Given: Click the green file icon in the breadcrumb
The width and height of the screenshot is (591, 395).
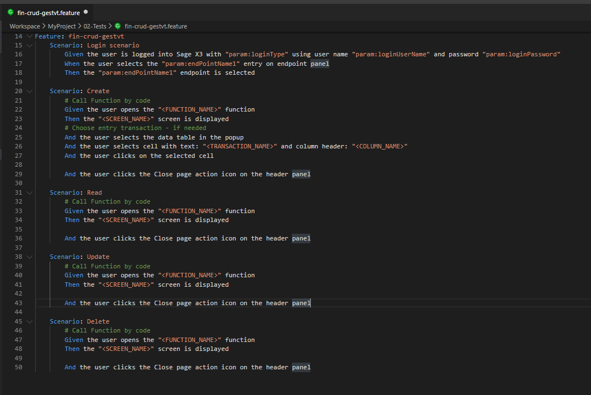Looking at the screenshot, I should [118, 26].
